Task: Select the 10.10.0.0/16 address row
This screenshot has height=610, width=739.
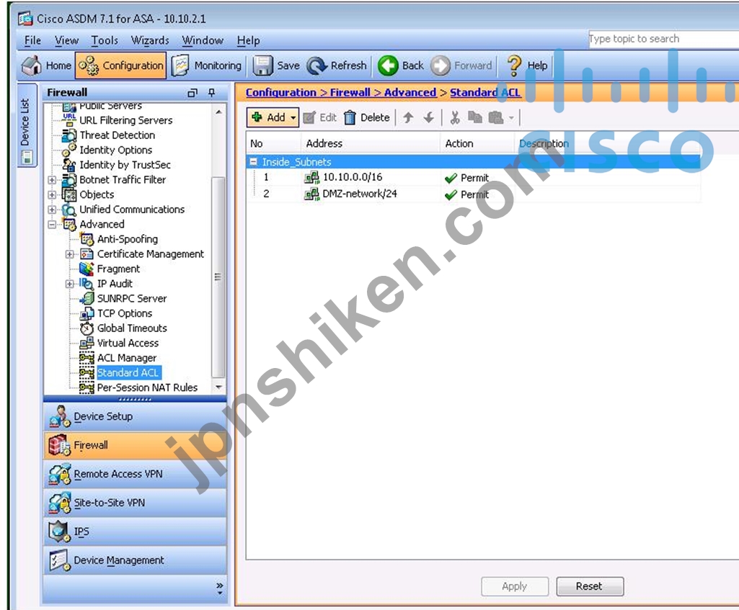Action: (x=473, y=177)
